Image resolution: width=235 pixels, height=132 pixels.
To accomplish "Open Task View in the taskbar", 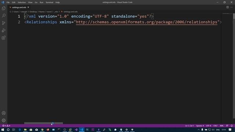I will pyautogui.click(x=14, y=129).
